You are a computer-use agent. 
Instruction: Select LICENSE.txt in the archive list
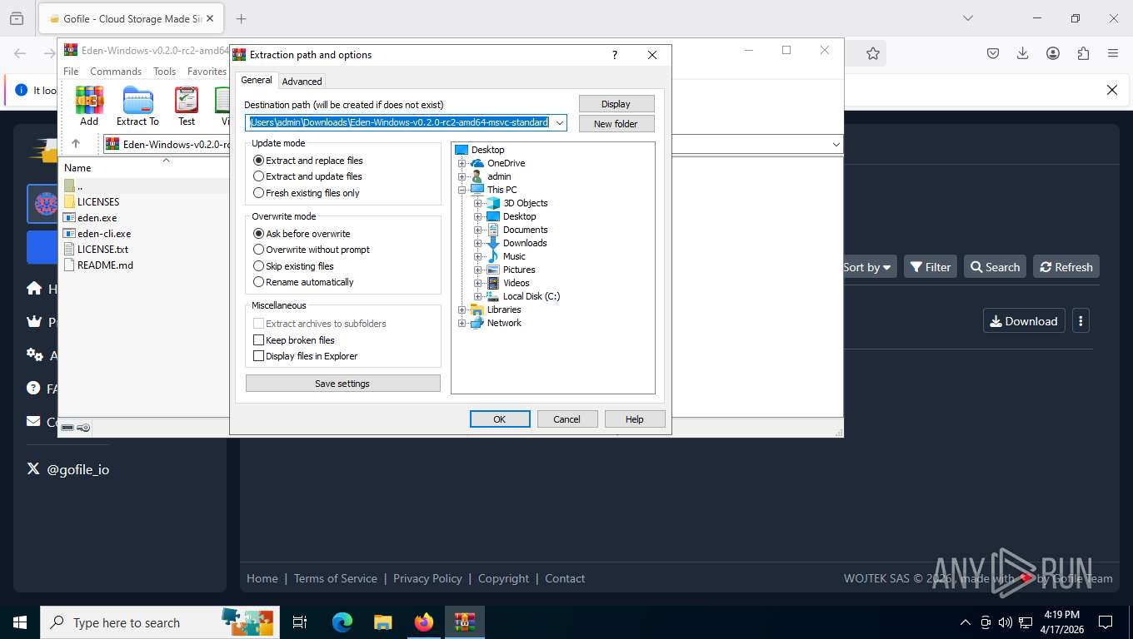(102, 249)
